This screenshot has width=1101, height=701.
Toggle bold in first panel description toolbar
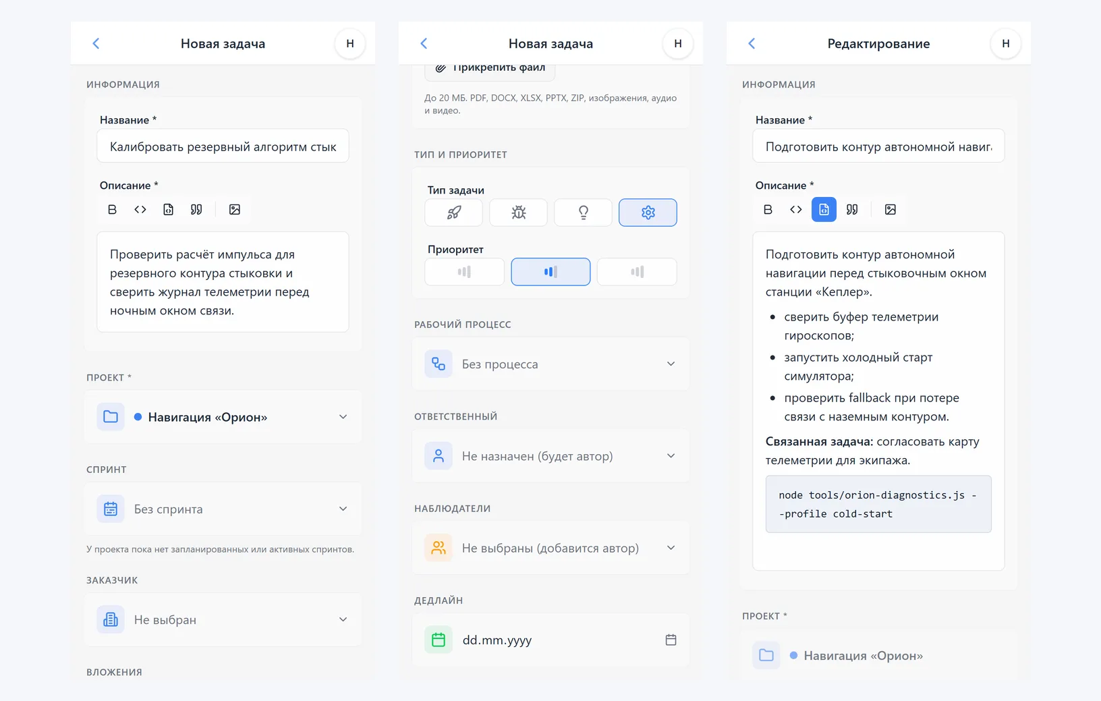point(112,209)
